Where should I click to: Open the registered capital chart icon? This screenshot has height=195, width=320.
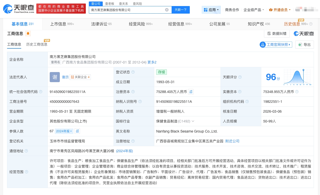click(191, 92)
